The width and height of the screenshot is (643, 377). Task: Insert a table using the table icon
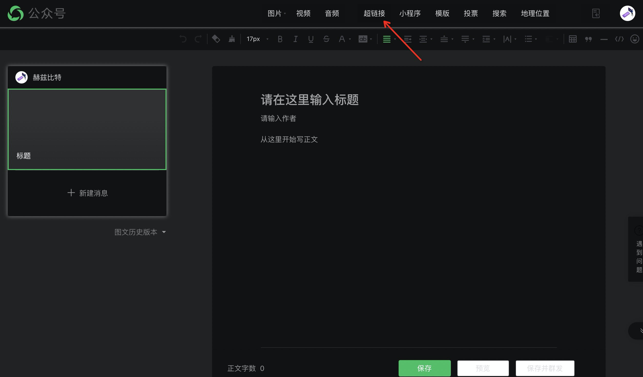[x=573, y=39]
